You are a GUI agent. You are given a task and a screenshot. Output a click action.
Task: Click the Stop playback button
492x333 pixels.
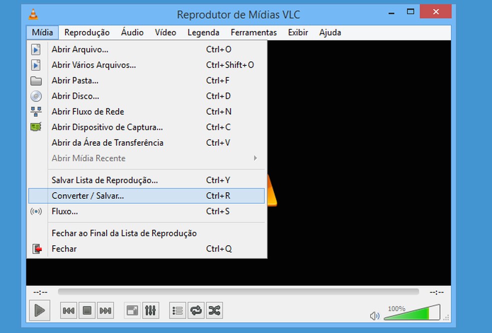[x=87, y=311]
